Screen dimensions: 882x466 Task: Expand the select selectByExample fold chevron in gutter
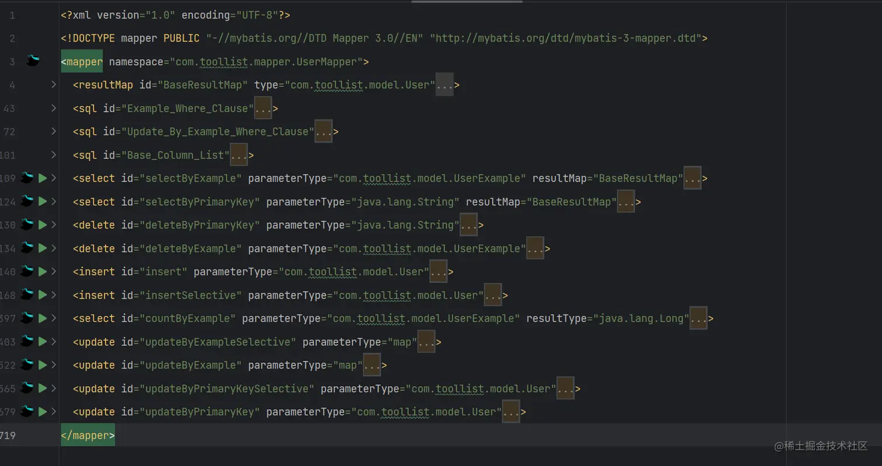pos(54,178)
